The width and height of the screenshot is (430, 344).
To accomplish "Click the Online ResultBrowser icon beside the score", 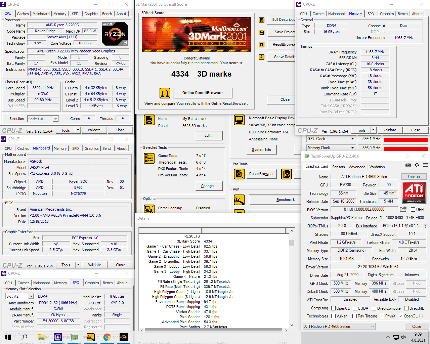I will 165,93.
